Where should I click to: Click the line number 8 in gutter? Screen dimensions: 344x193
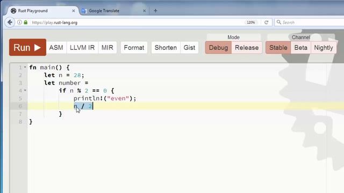tap(20, 122)
